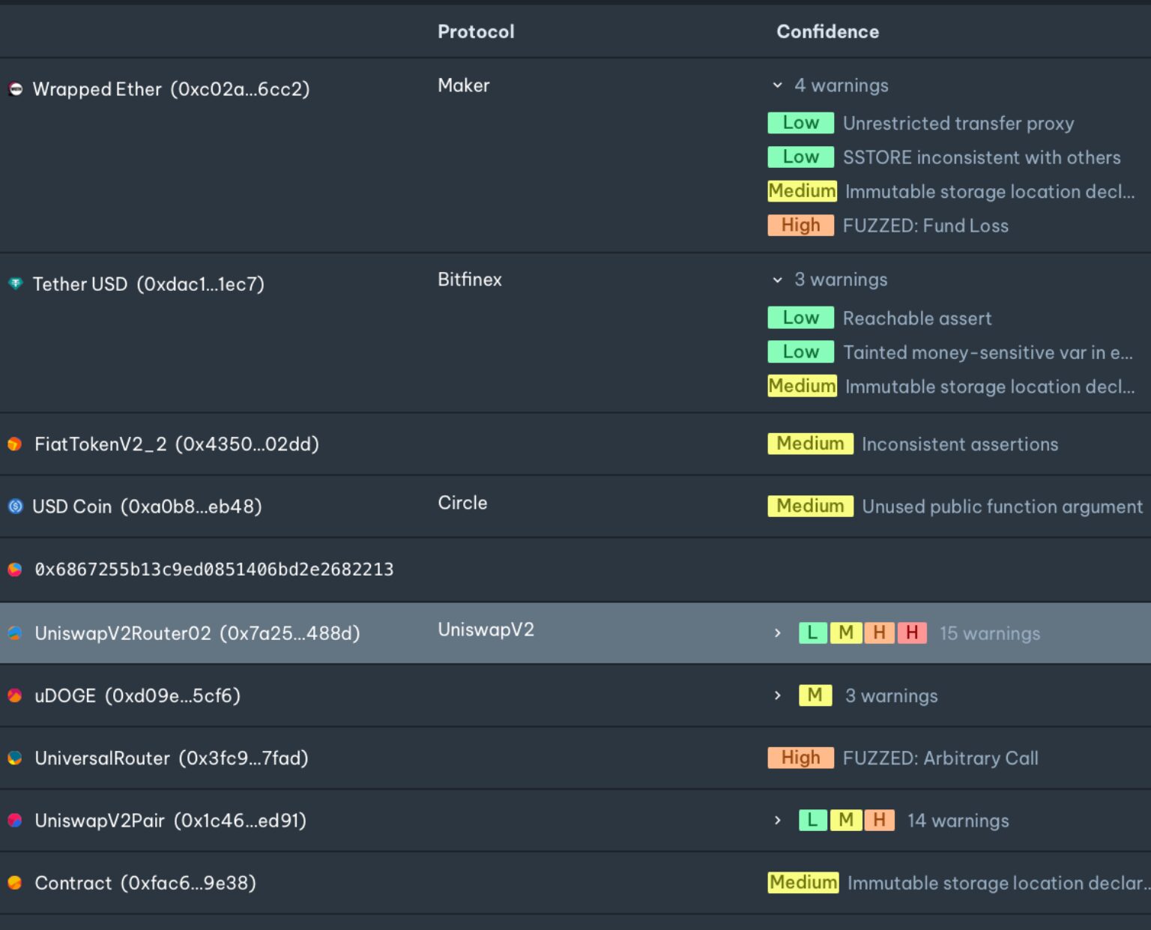Click the UniswapV2Router02 contract icon
The width and height of the screenshot is (1151, 930).
tap(15, 633)
